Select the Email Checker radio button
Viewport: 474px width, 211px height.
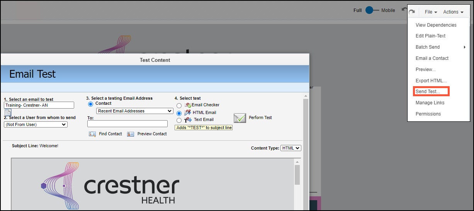coord(179,105)
